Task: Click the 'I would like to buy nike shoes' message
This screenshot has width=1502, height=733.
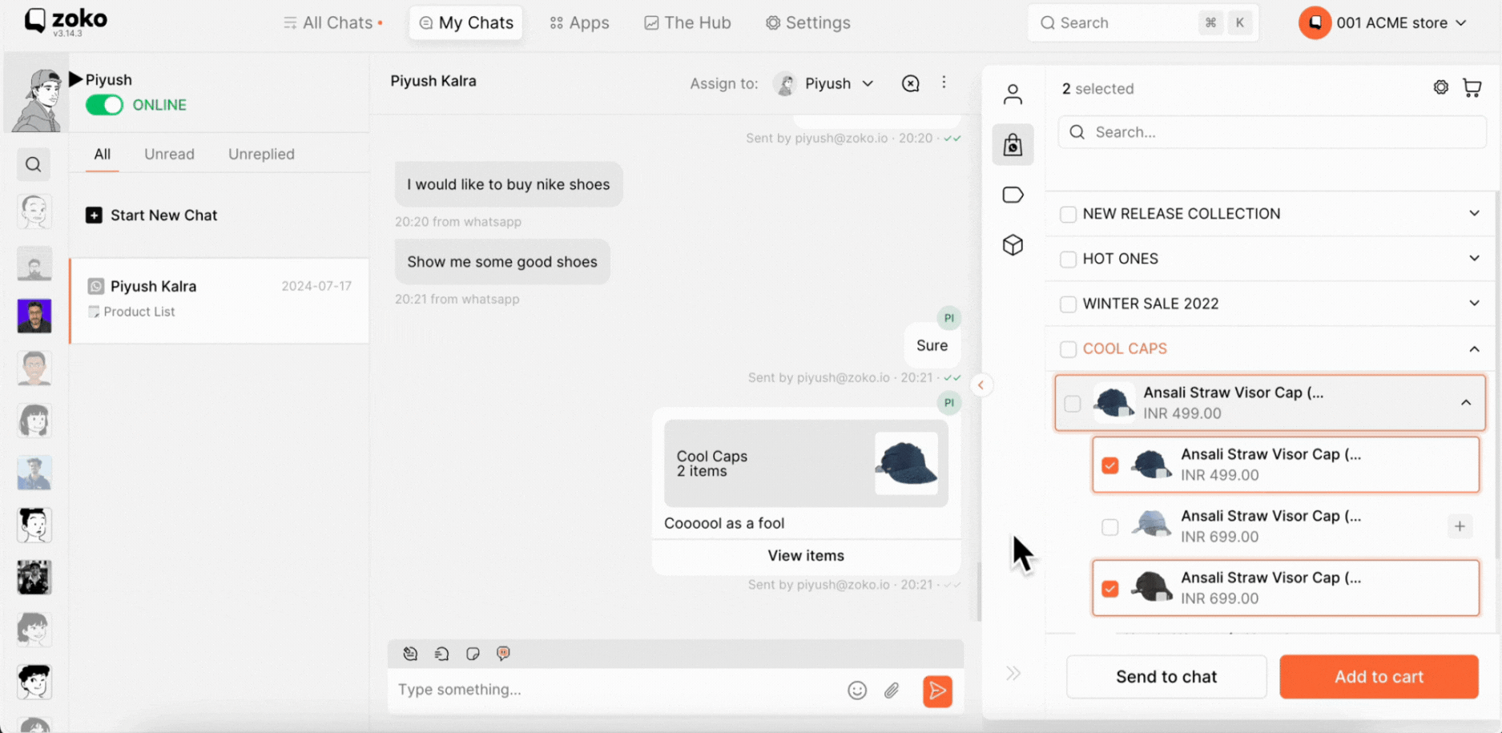Action: (x=509, y=184)
